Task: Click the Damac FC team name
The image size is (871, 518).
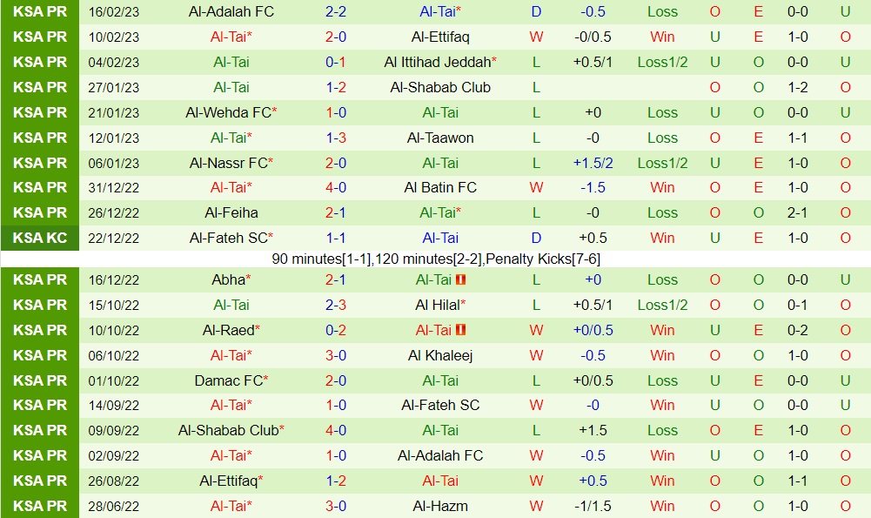Action: coord(228,380)
